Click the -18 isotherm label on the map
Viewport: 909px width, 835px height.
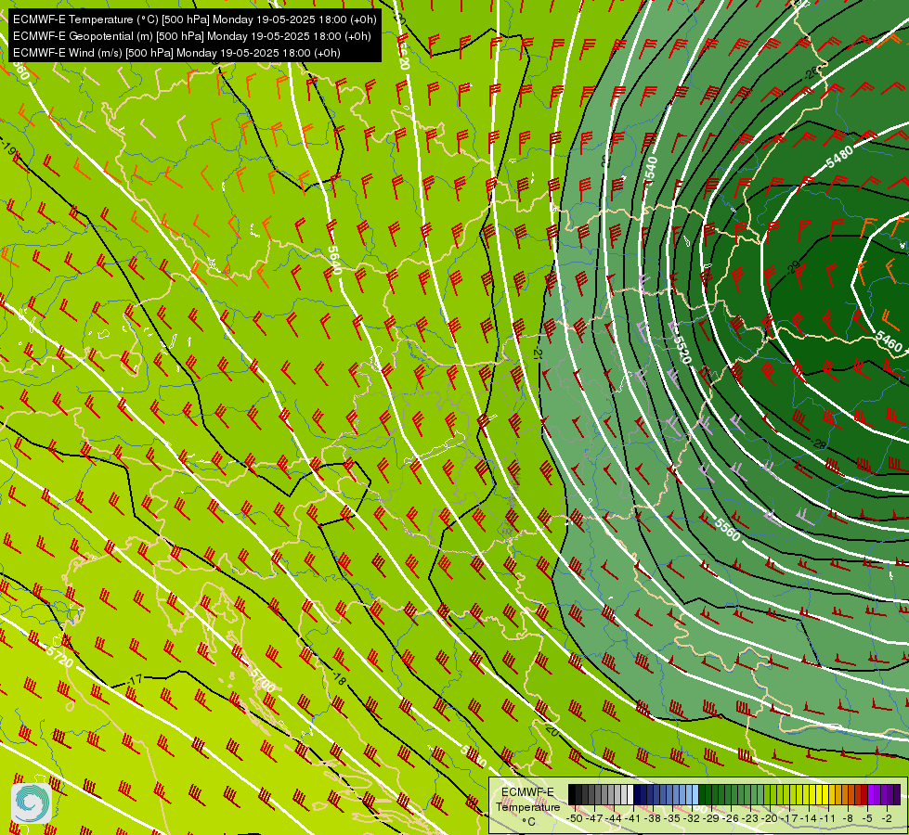coord(339,678)
